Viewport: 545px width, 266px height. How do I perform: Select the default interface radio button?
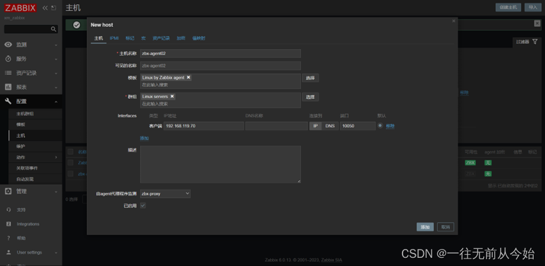381,126
